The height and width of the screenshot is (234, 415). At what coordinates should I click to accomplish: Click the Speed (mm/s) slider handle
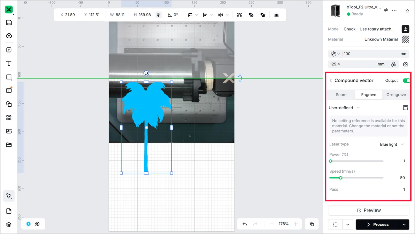tap(341, 178)
